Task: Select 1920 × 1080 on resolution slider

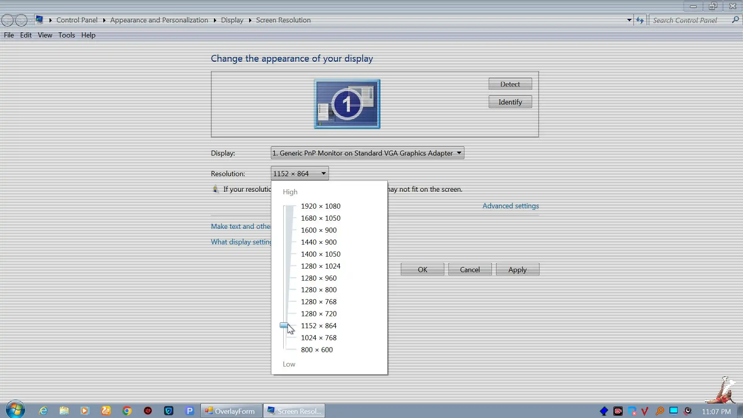Action: (320, 206)
